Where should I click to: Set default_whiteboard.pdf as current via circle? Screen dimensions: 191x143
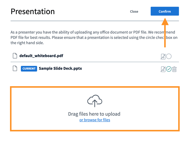pos(169,56)
